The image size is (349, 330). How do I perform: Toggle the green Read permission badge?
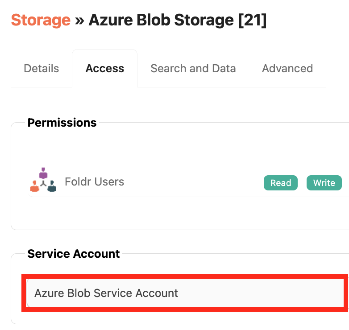click(x=281, y=183)
